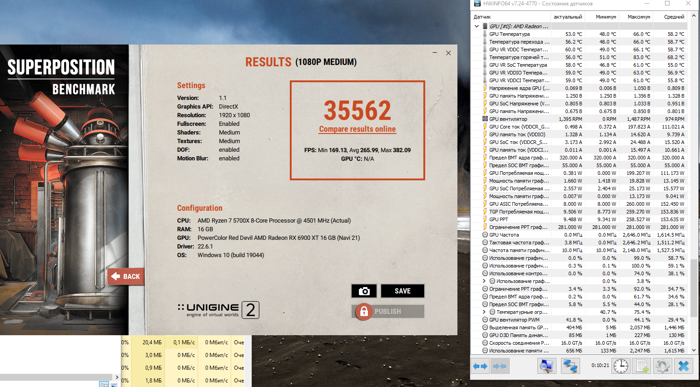Save the benchmark result with SAVE

402,291
